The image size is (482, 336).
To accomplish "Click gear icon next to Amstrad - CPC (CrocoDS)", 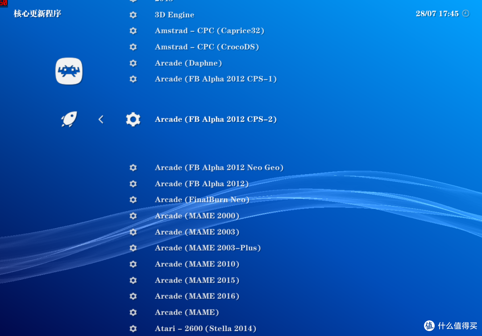I will 133,47.
